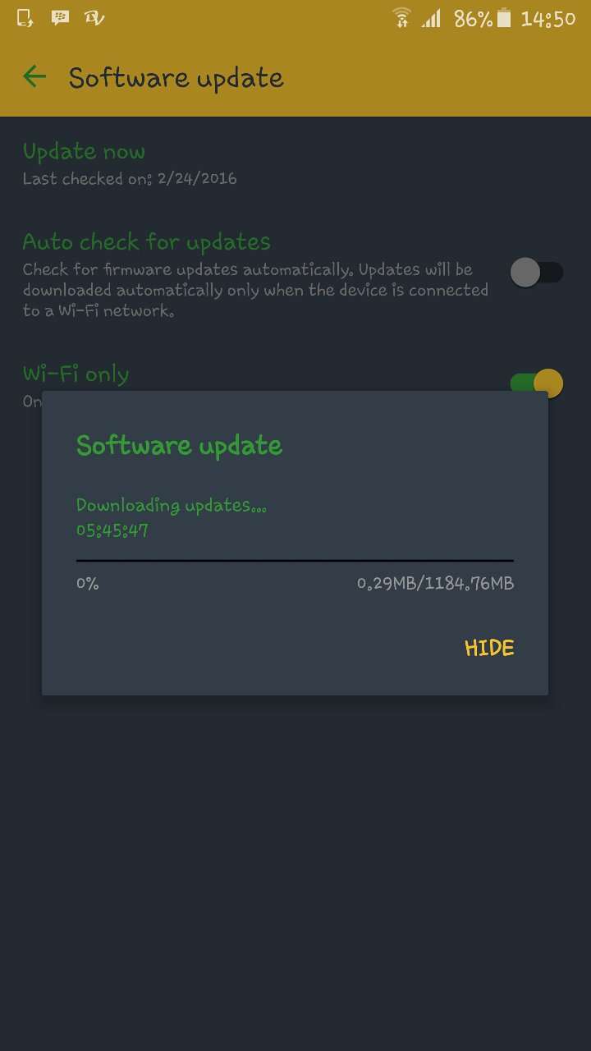Hide the software update dialog

pos(489,648)
